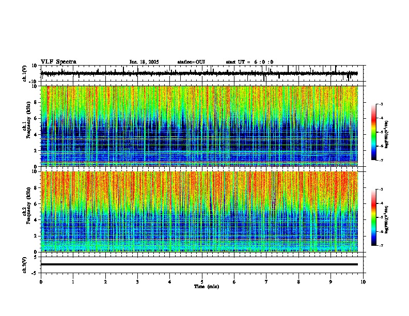
Task: Click the "Time (min)" axis label
Action: [207, 287]
